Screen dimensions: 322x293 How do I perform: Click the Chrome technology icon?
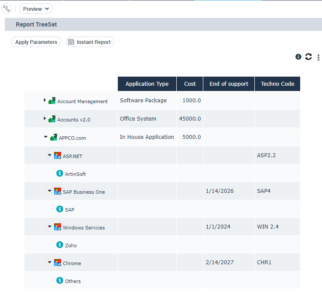coord(58,263)
